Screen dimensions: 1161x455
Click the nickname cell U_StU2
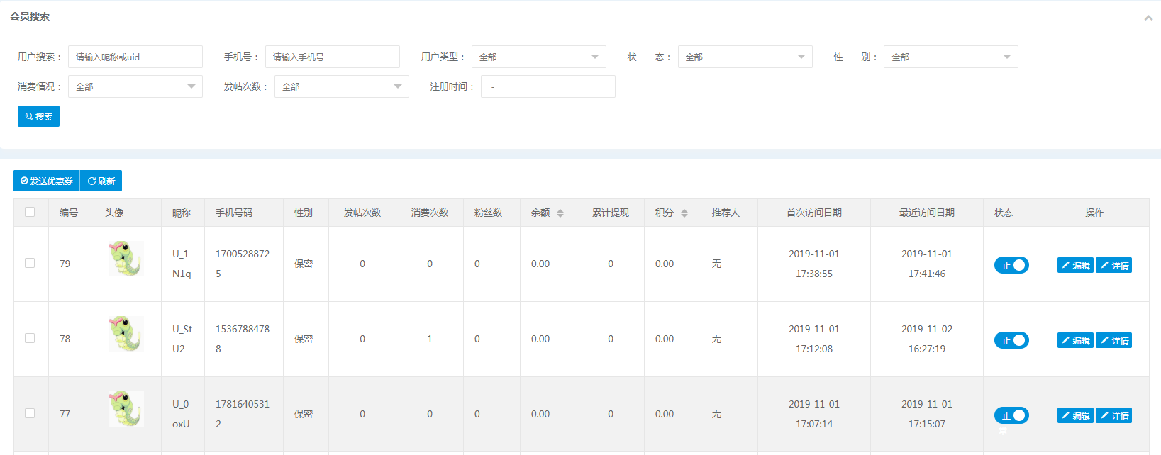tap(182, 339)
